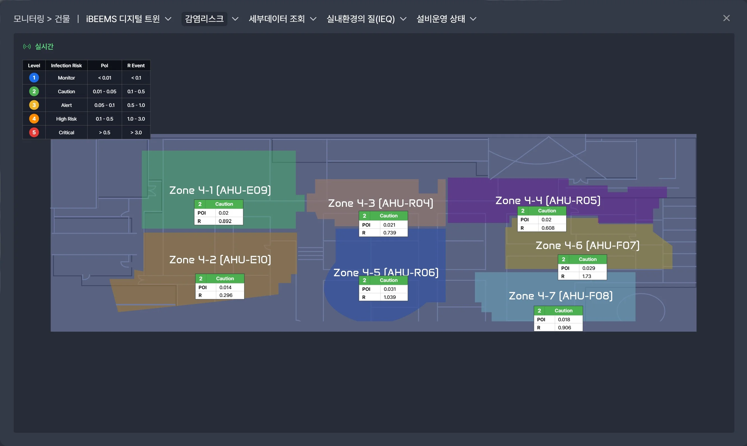Click the 실시간 real-time label

pyautogui.click(x=44, y=47)
